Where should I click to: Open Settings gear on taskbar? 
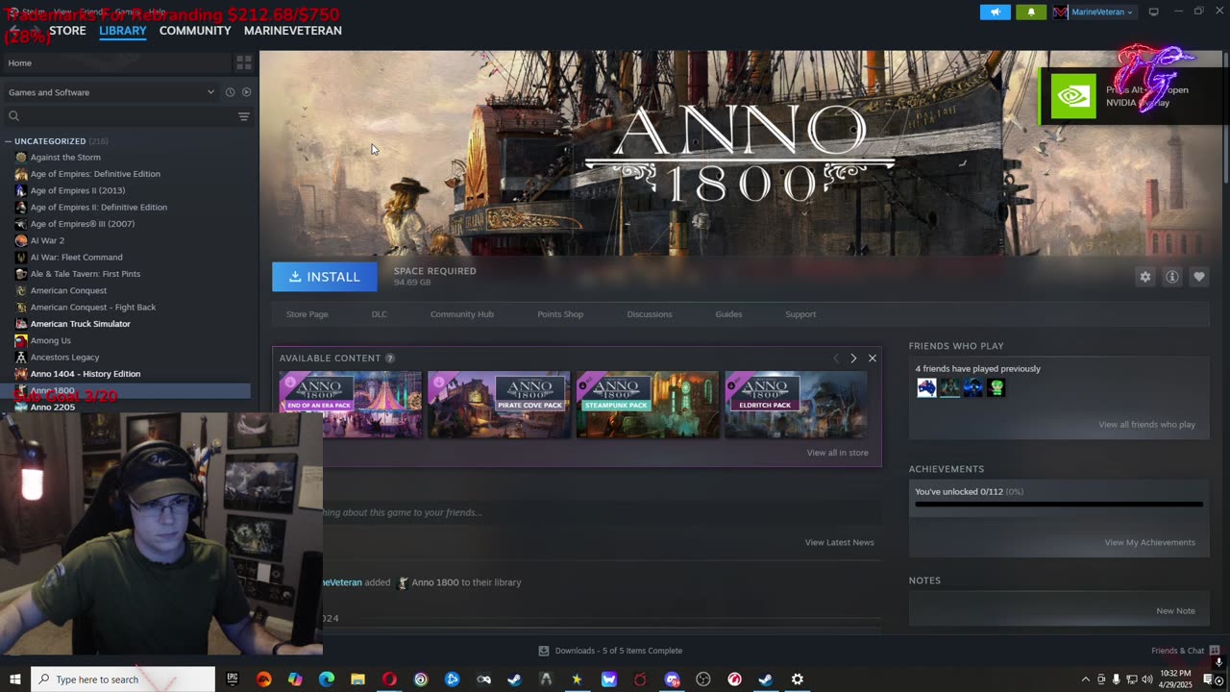(798, 680)
